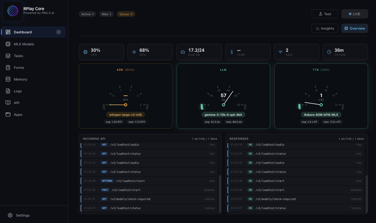This screenshot has height=223, width=376.
Task: Open Apps from its sidebar icon
Action: [8, 114]
